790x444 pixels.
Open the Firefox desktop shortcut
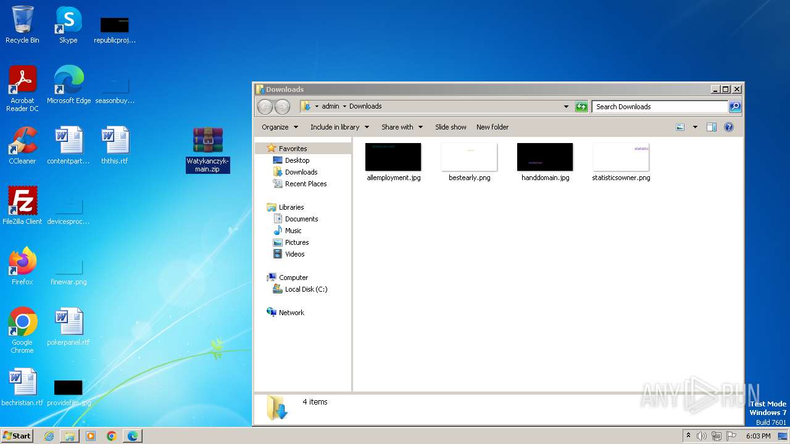click(22, 266)
